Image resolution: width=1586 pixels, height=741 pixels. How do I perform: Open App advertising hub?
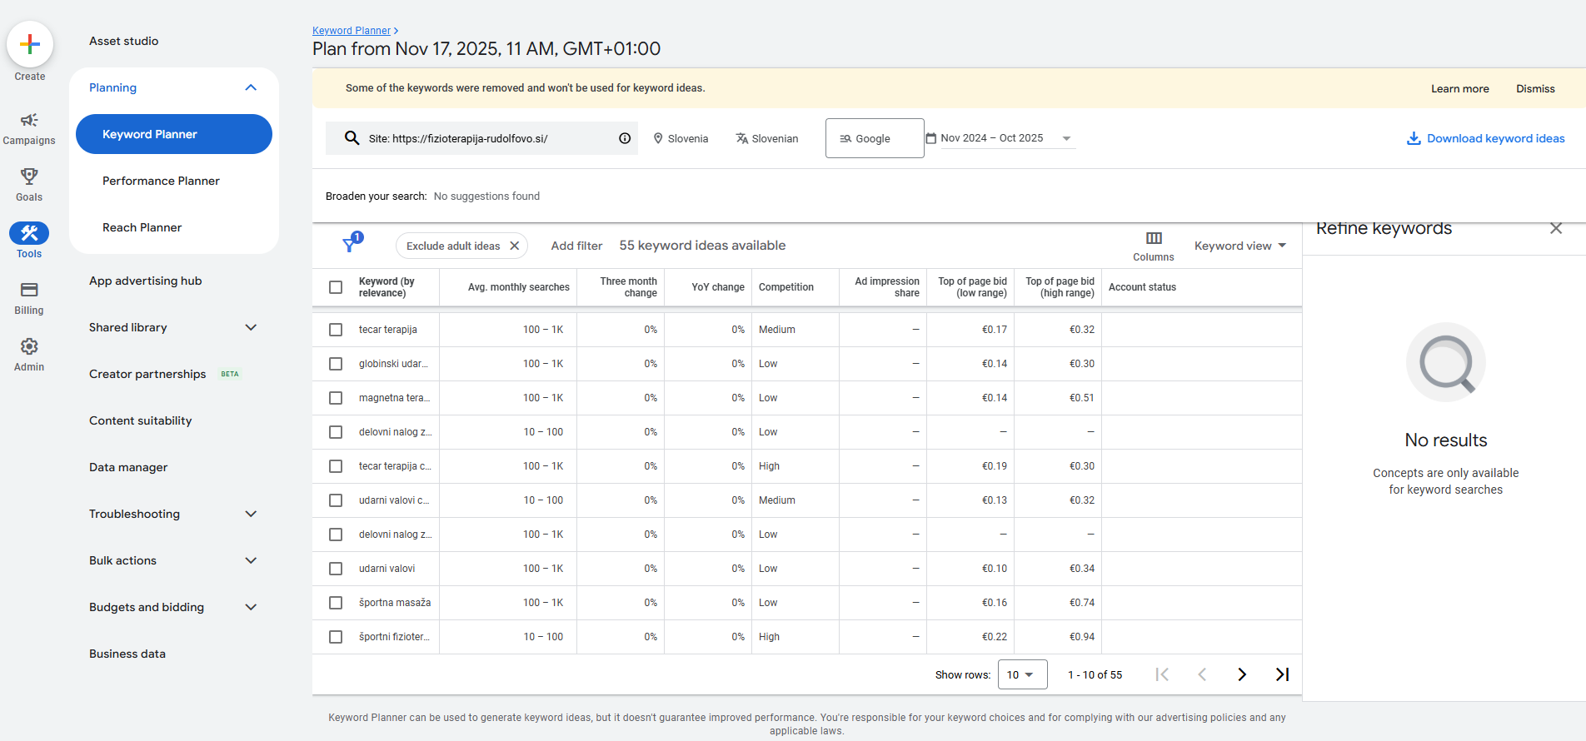145,281
